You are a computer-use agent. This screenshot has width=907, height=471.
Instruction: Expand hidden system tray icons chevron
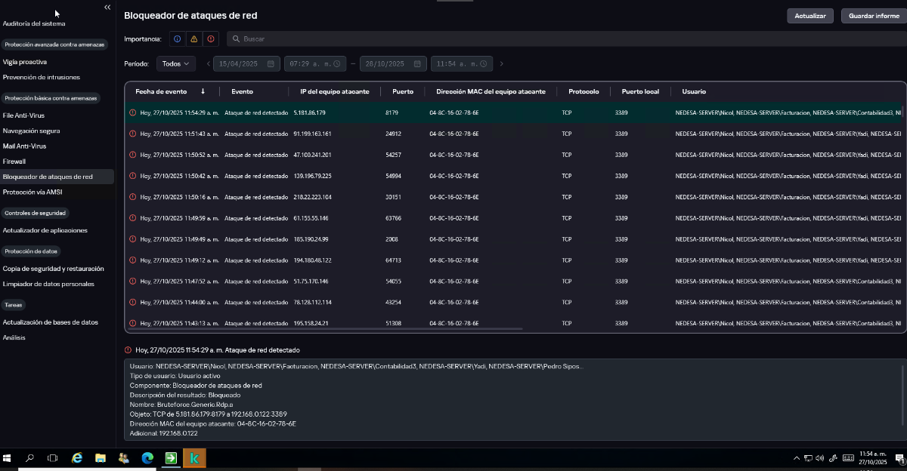pyautogui.click(x=797, y=458)
